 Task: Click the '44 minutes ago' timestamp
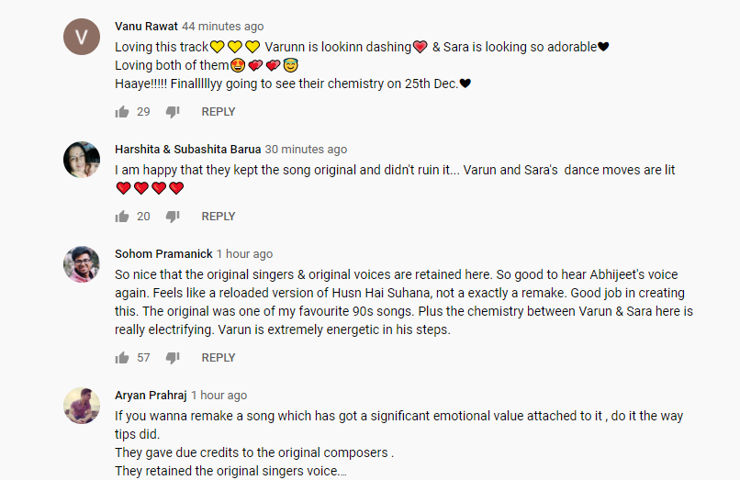pos(222,27)
